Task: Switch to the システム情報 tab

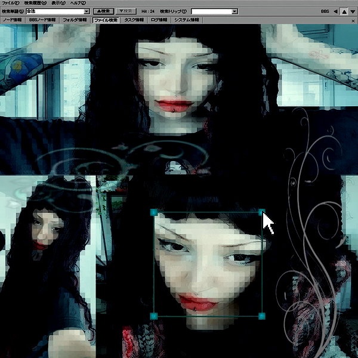Action: click(187, 20)
